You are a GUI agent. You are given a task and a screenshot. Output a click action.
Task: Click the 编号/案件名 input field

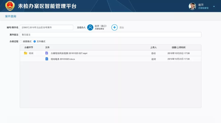click(x=46, y=28)
